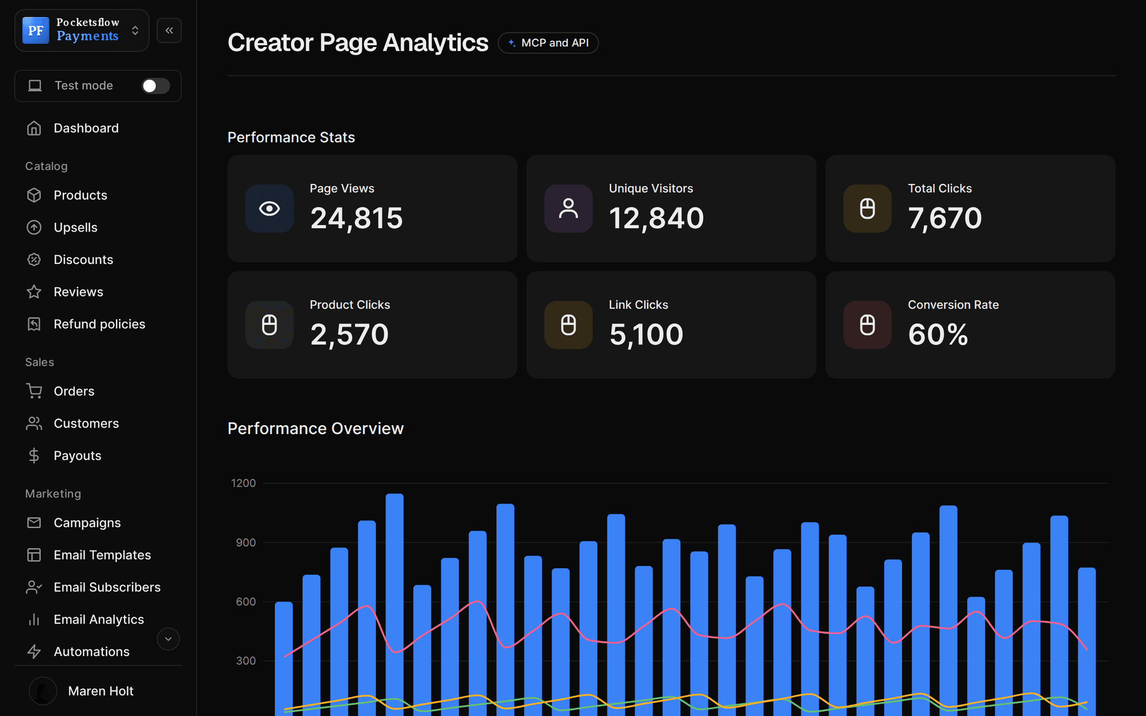Click the MCP and API badge
This screenshot has width=1146, height=716.
coord(548,43)
